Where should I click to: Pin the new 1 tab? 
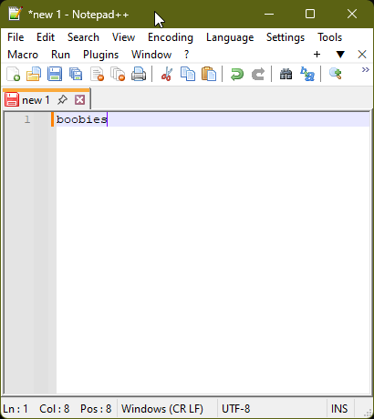coord(62,99)
